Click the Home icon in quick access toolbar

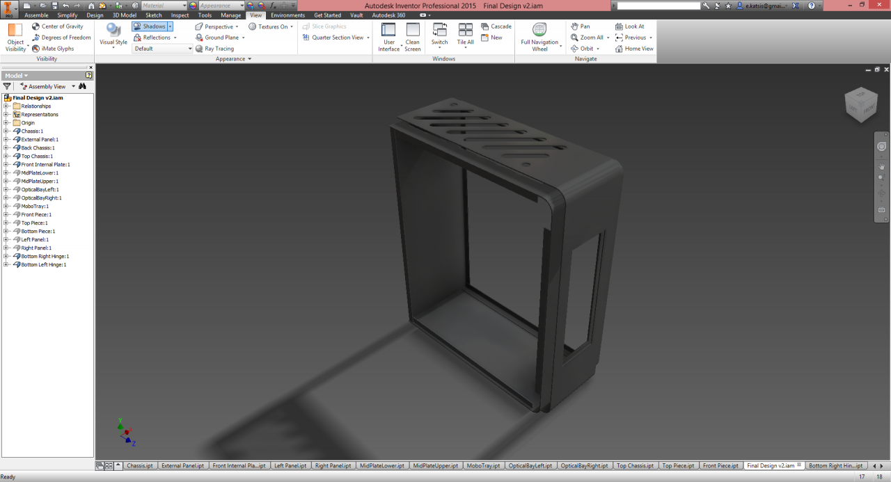click(x=91, y=6)
